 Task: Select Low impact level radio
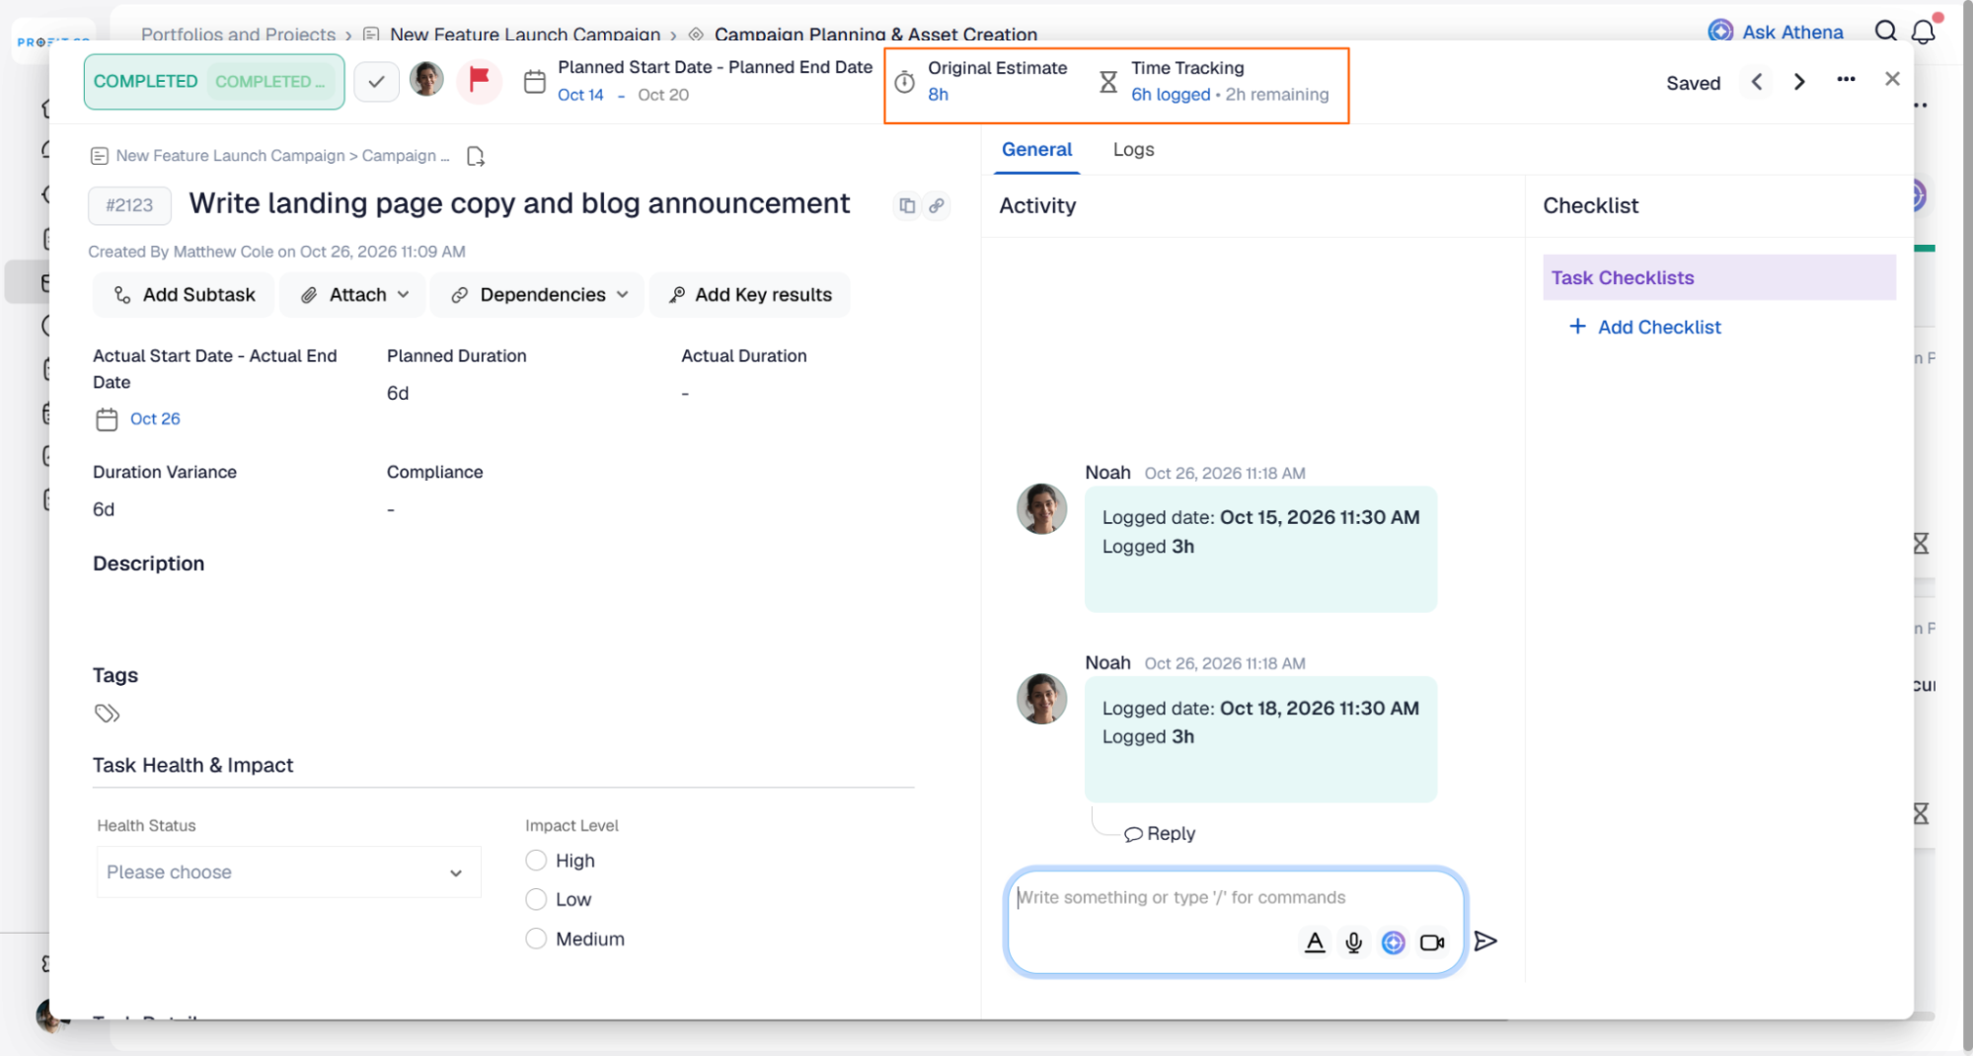coord(536,899)
